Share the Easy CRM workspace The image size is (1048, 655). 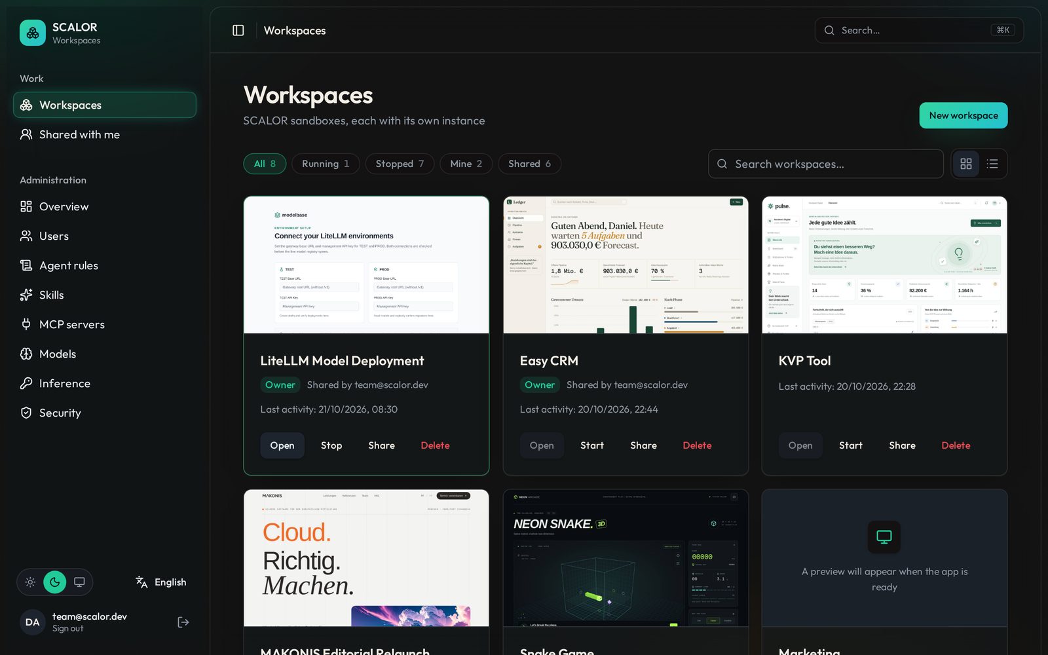pos(643,445)
